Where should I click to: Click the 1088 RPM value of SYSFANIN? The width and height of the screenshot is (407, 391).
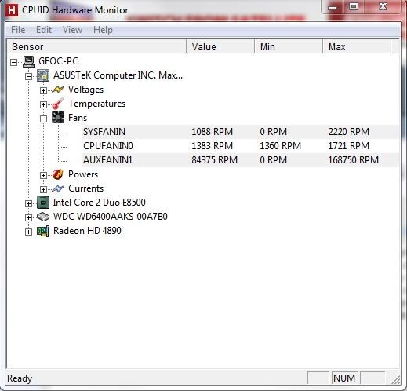[x=212, y=132]
